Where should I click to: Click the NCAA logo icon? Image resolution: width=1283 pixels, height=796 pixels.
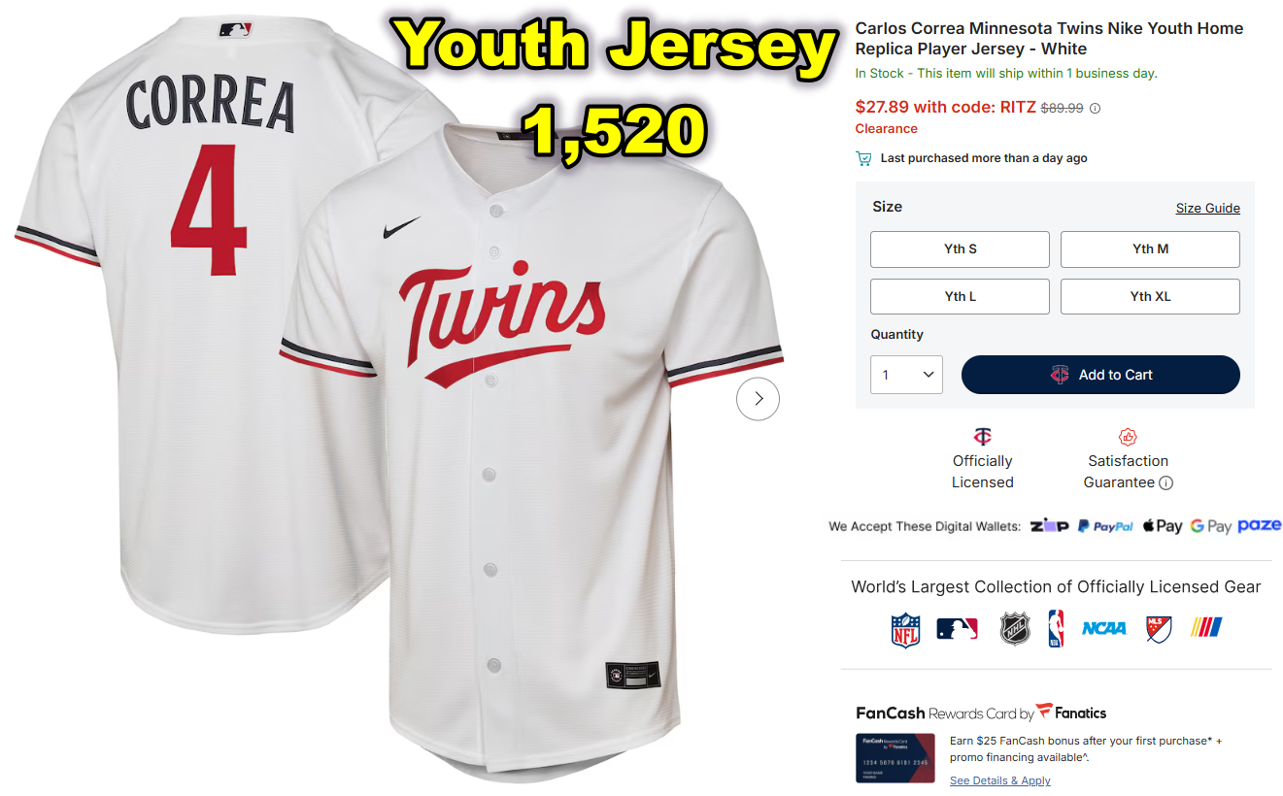tap(1104, 629)
